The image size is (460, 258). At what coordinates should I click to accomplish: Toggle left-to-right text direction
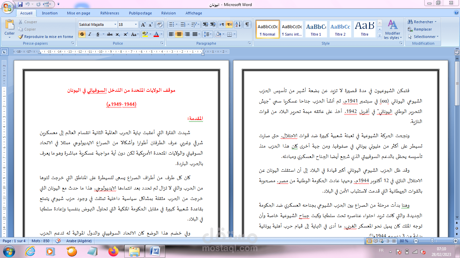(222, 25)
